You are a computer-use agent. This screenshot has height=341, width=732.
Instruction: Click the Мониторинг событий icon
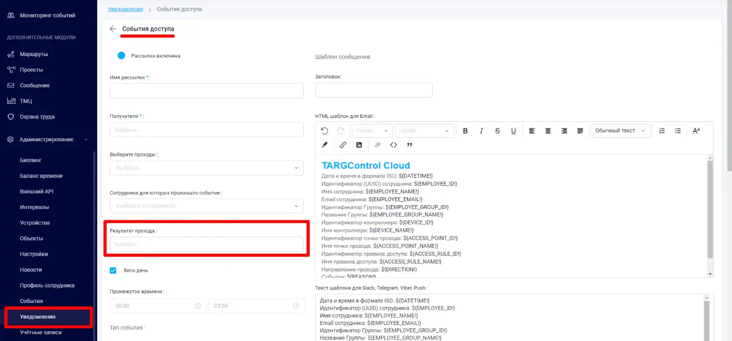tap(11, 15)
